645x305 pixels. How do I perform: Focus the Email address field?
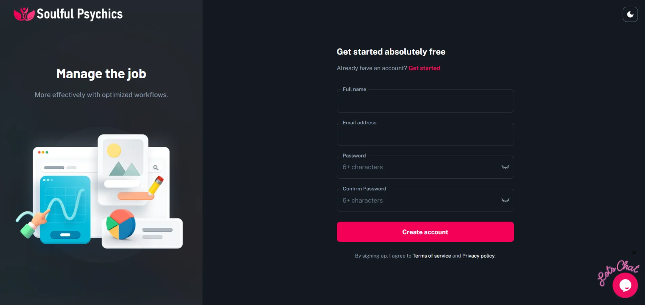click(x=425, y=135)
